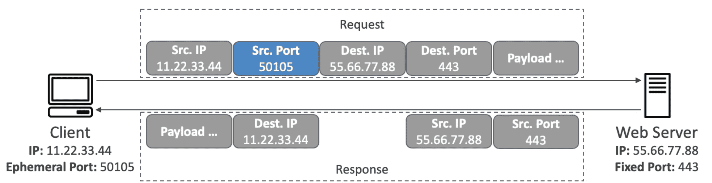The width and height of the screenshot is (712, 183).
Task: Click the Client computer icon
Action: [x=70, y=95]
